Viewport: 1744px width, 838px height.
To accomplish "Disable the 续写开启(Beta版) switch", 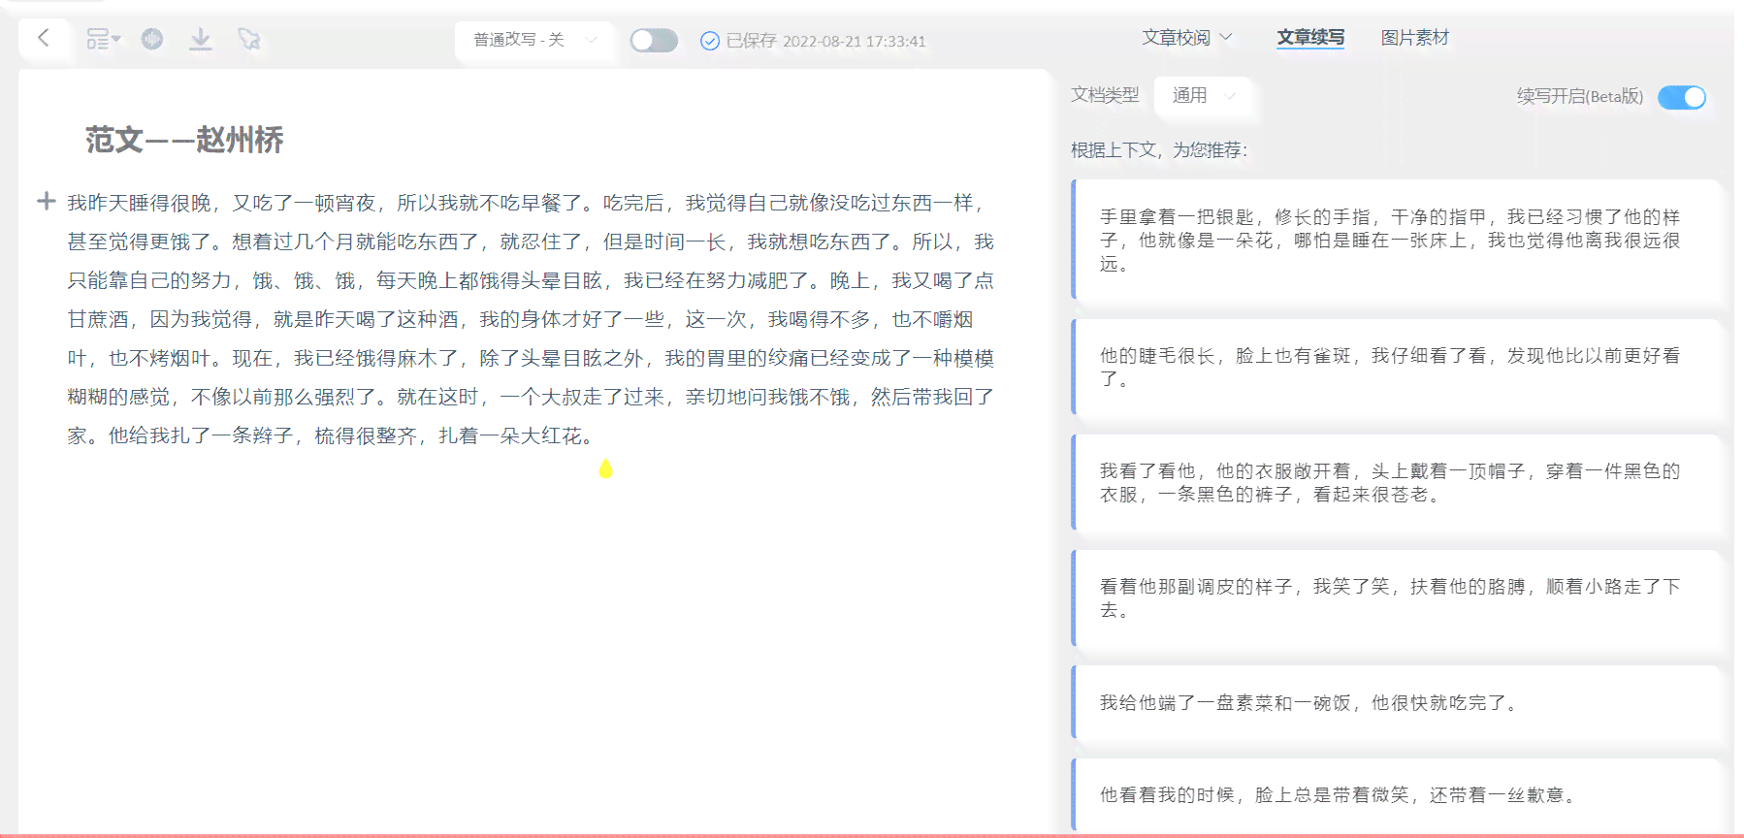I will pos(1681,97).
